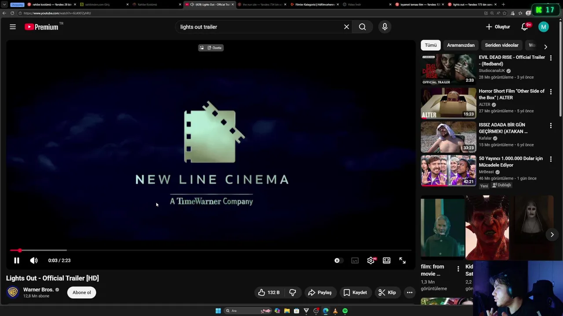The width and height of the screenshot is (563, 316).
Task: Enter fullscreen on the video player
Action: point(402,260)
